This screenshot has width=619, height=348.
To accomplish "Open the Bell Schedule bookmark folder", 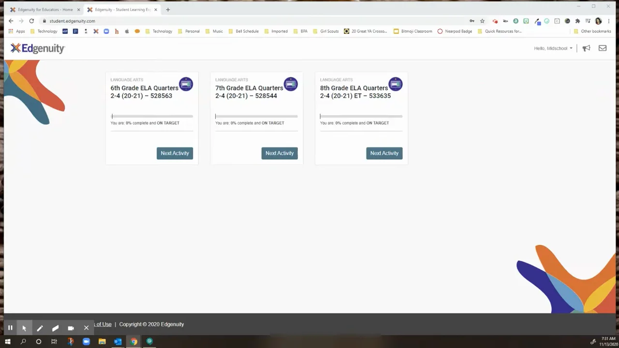I will tap(244, 31).
